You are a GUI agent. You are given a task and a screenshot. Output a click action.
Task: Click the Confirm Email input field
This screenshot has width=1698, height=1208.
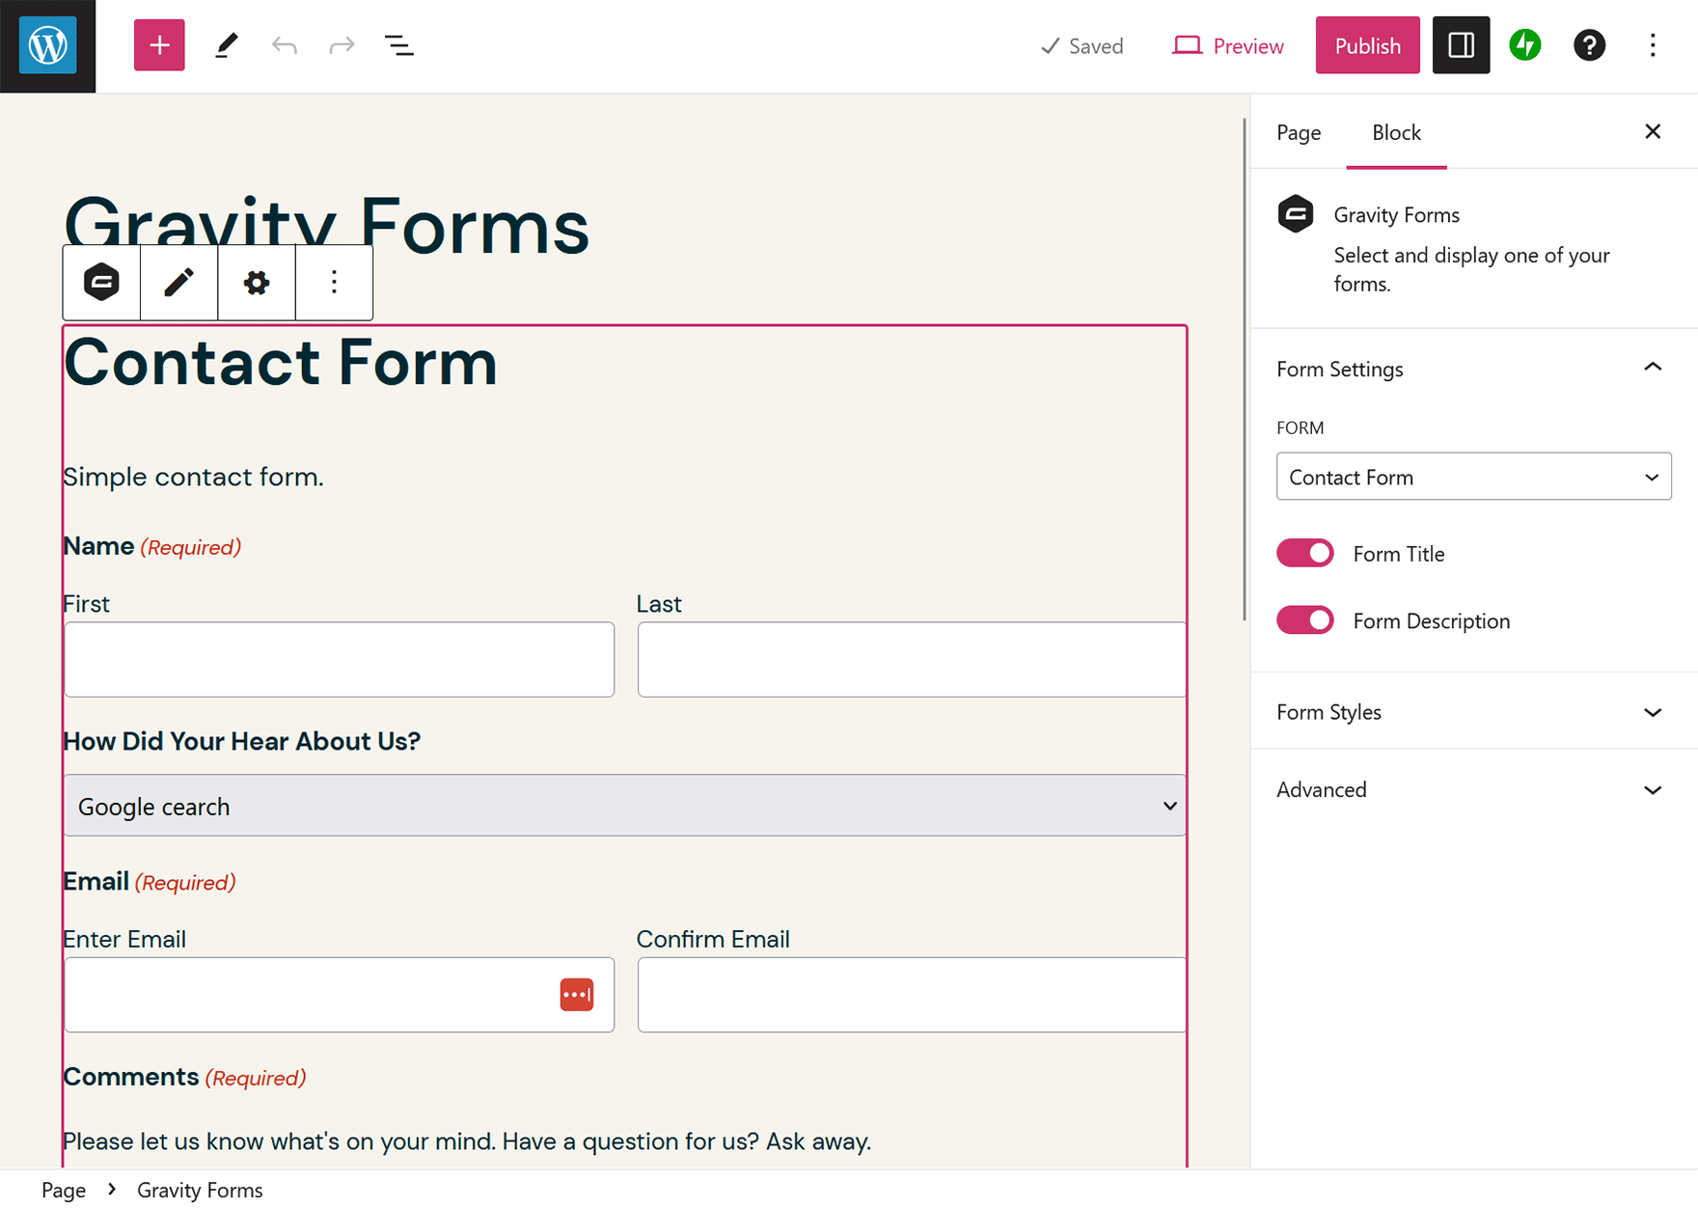pyautogui.click(x=912, y=995)
